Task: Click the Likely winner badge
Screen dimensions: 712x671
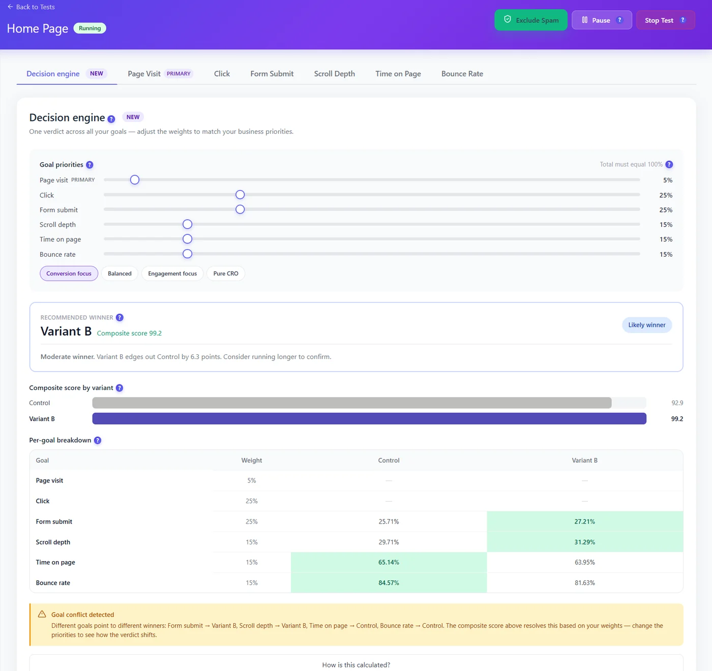Action: pos(647,325)
